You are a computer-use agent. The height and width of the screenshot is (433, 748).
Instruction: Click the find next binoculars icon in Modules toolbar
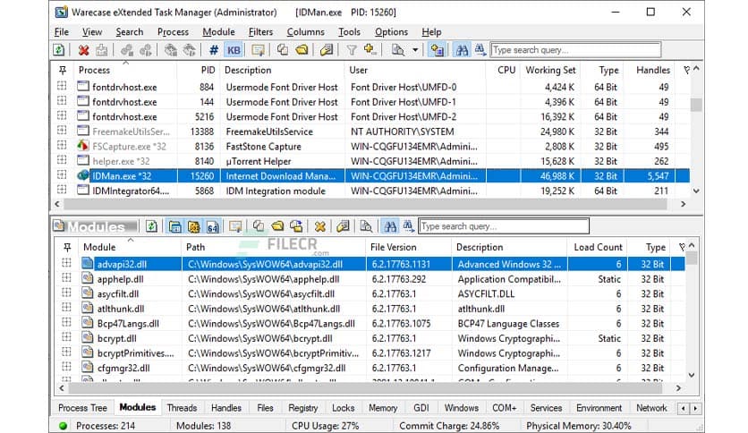(408, 226)
